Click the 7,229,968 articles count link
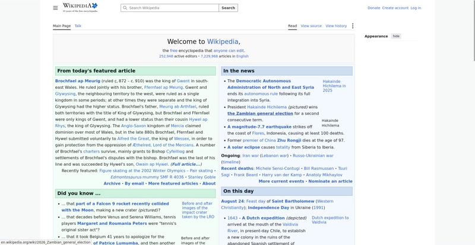The image size is (475, 245). click(x=209, y=56)
